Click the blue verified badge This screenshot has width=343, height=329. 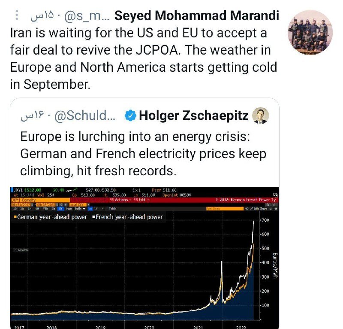click(131, 115)
